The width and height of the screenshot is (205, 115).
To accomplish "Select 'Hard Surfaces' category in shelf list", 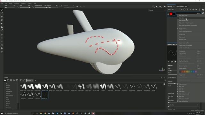I will click(x=9, y=96).
